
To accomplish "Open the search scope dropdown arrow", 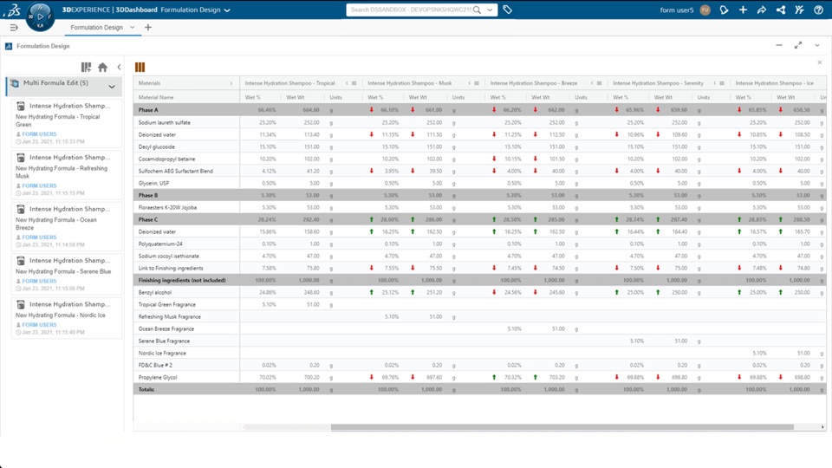I will (490, 10).
